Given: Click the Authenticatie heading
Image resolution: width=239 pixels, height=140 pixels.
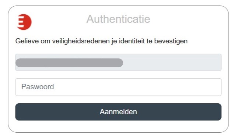Looking at the screenshot, I should coord(119,19).
